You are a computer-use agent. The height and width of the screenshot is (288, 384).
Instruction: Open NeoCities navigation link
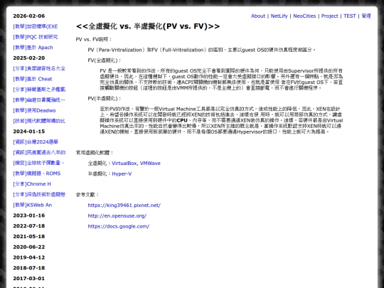tap(304, 16)
